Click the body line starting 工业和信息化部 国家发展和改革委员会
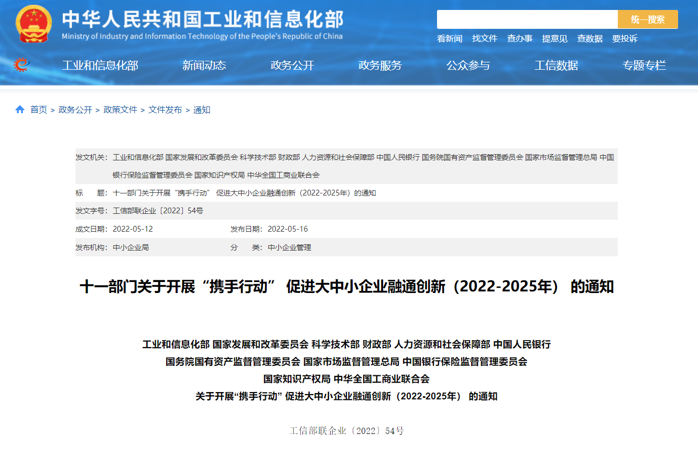 pyautogui.click(x=346, y=344)
